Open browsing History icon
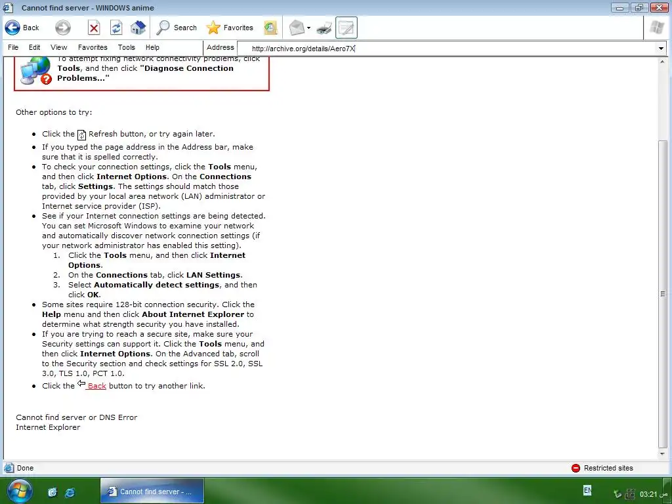 [270, 28]
